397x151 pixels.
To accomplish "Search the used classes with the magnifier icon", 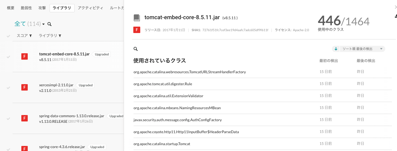I will [135, 49].
